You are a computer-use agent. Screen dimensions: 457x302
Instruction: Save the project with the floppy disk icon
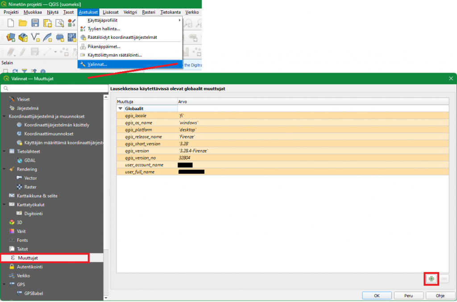(35, 23)
